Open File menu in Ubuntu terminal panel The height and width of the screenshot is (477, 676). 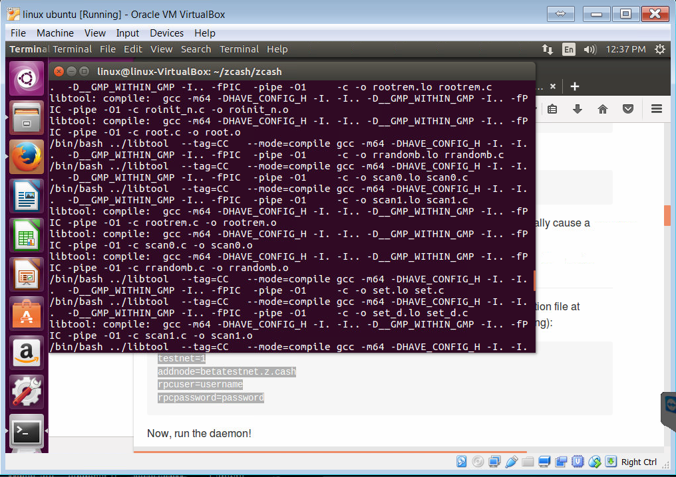(108, 50)
